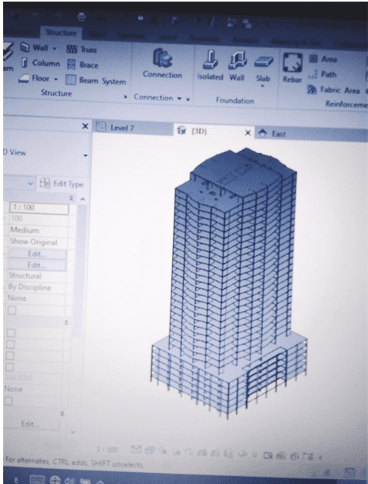Launch the Rebar tool

point(292,67)
